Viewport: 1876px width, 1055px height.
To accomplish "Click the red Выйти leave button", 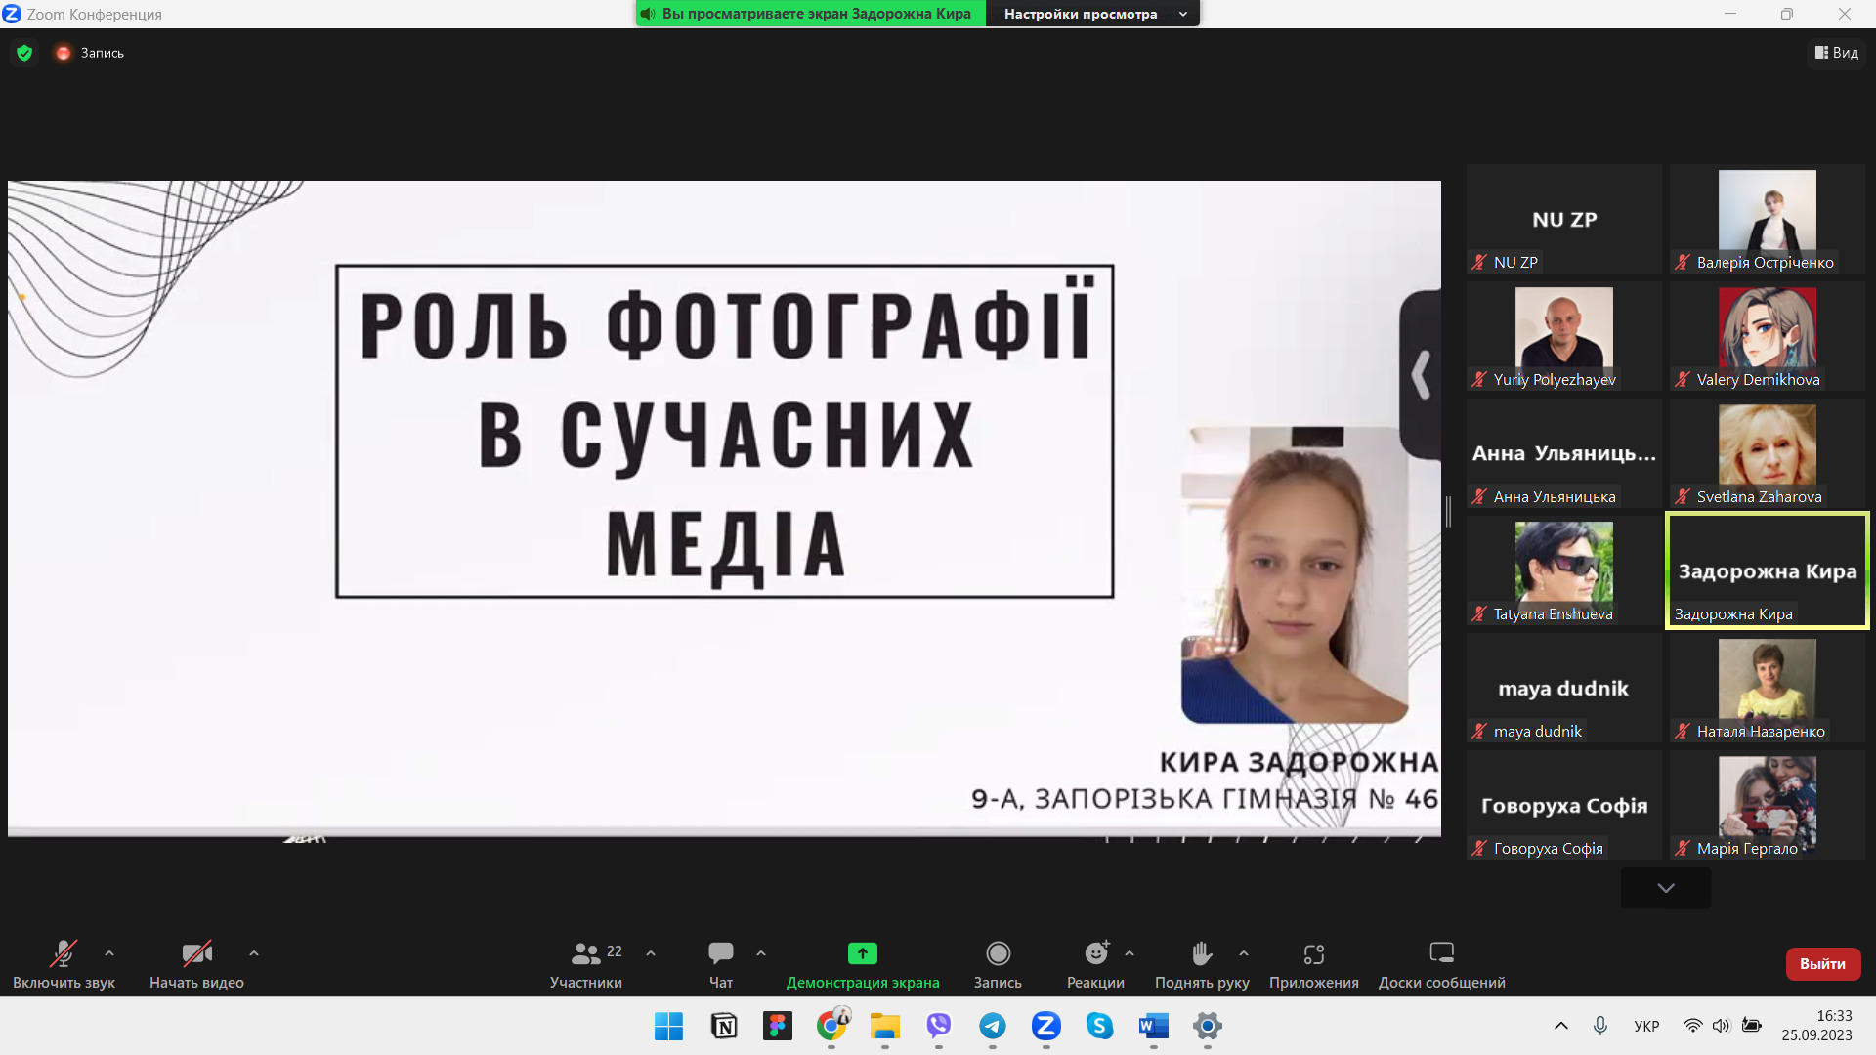I will 1822,963.
